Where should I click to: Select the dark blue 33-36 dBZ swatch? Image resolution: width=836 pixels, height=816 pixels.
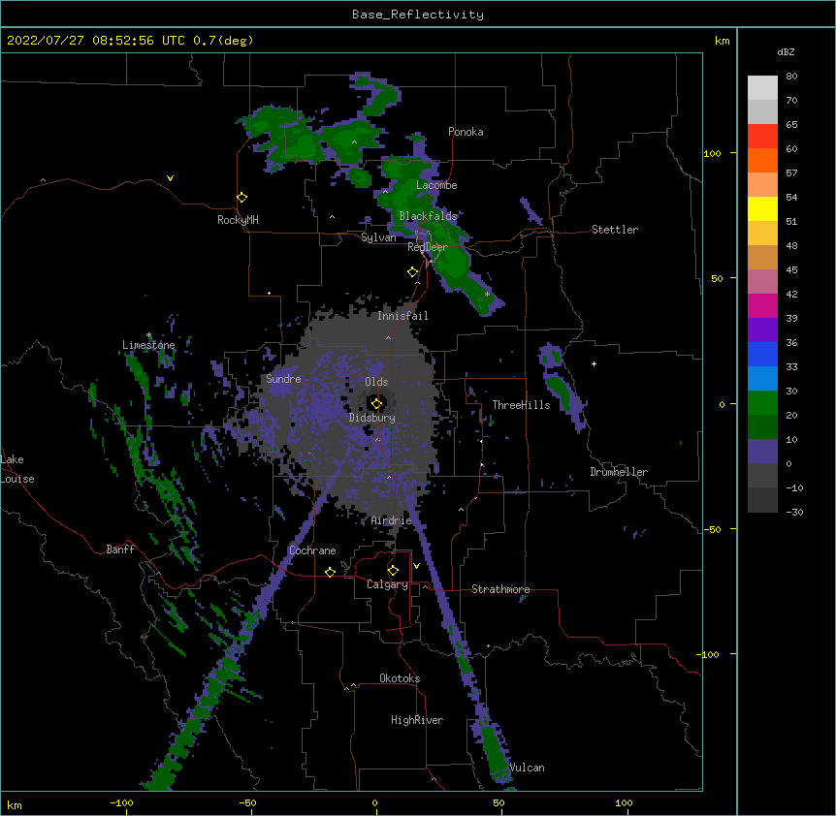[x=762, y=354]
